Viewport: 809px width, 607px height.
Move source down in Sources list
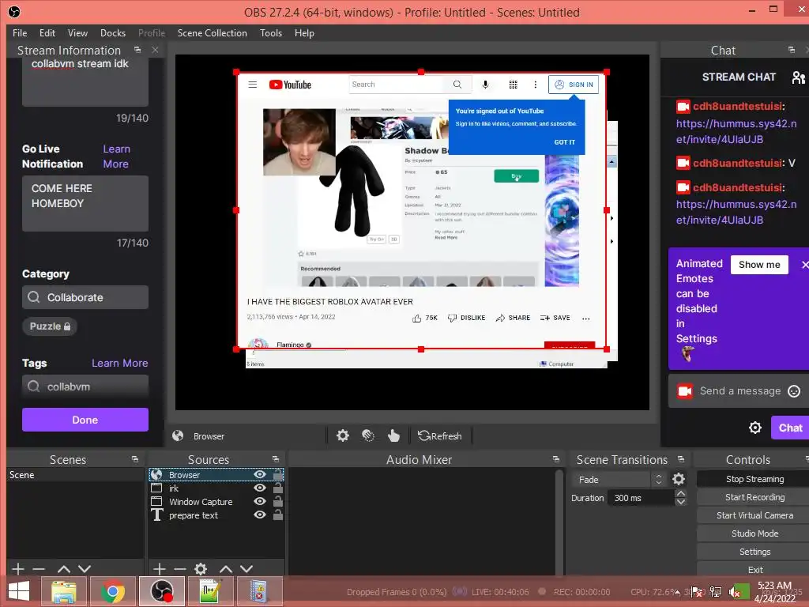246,569
